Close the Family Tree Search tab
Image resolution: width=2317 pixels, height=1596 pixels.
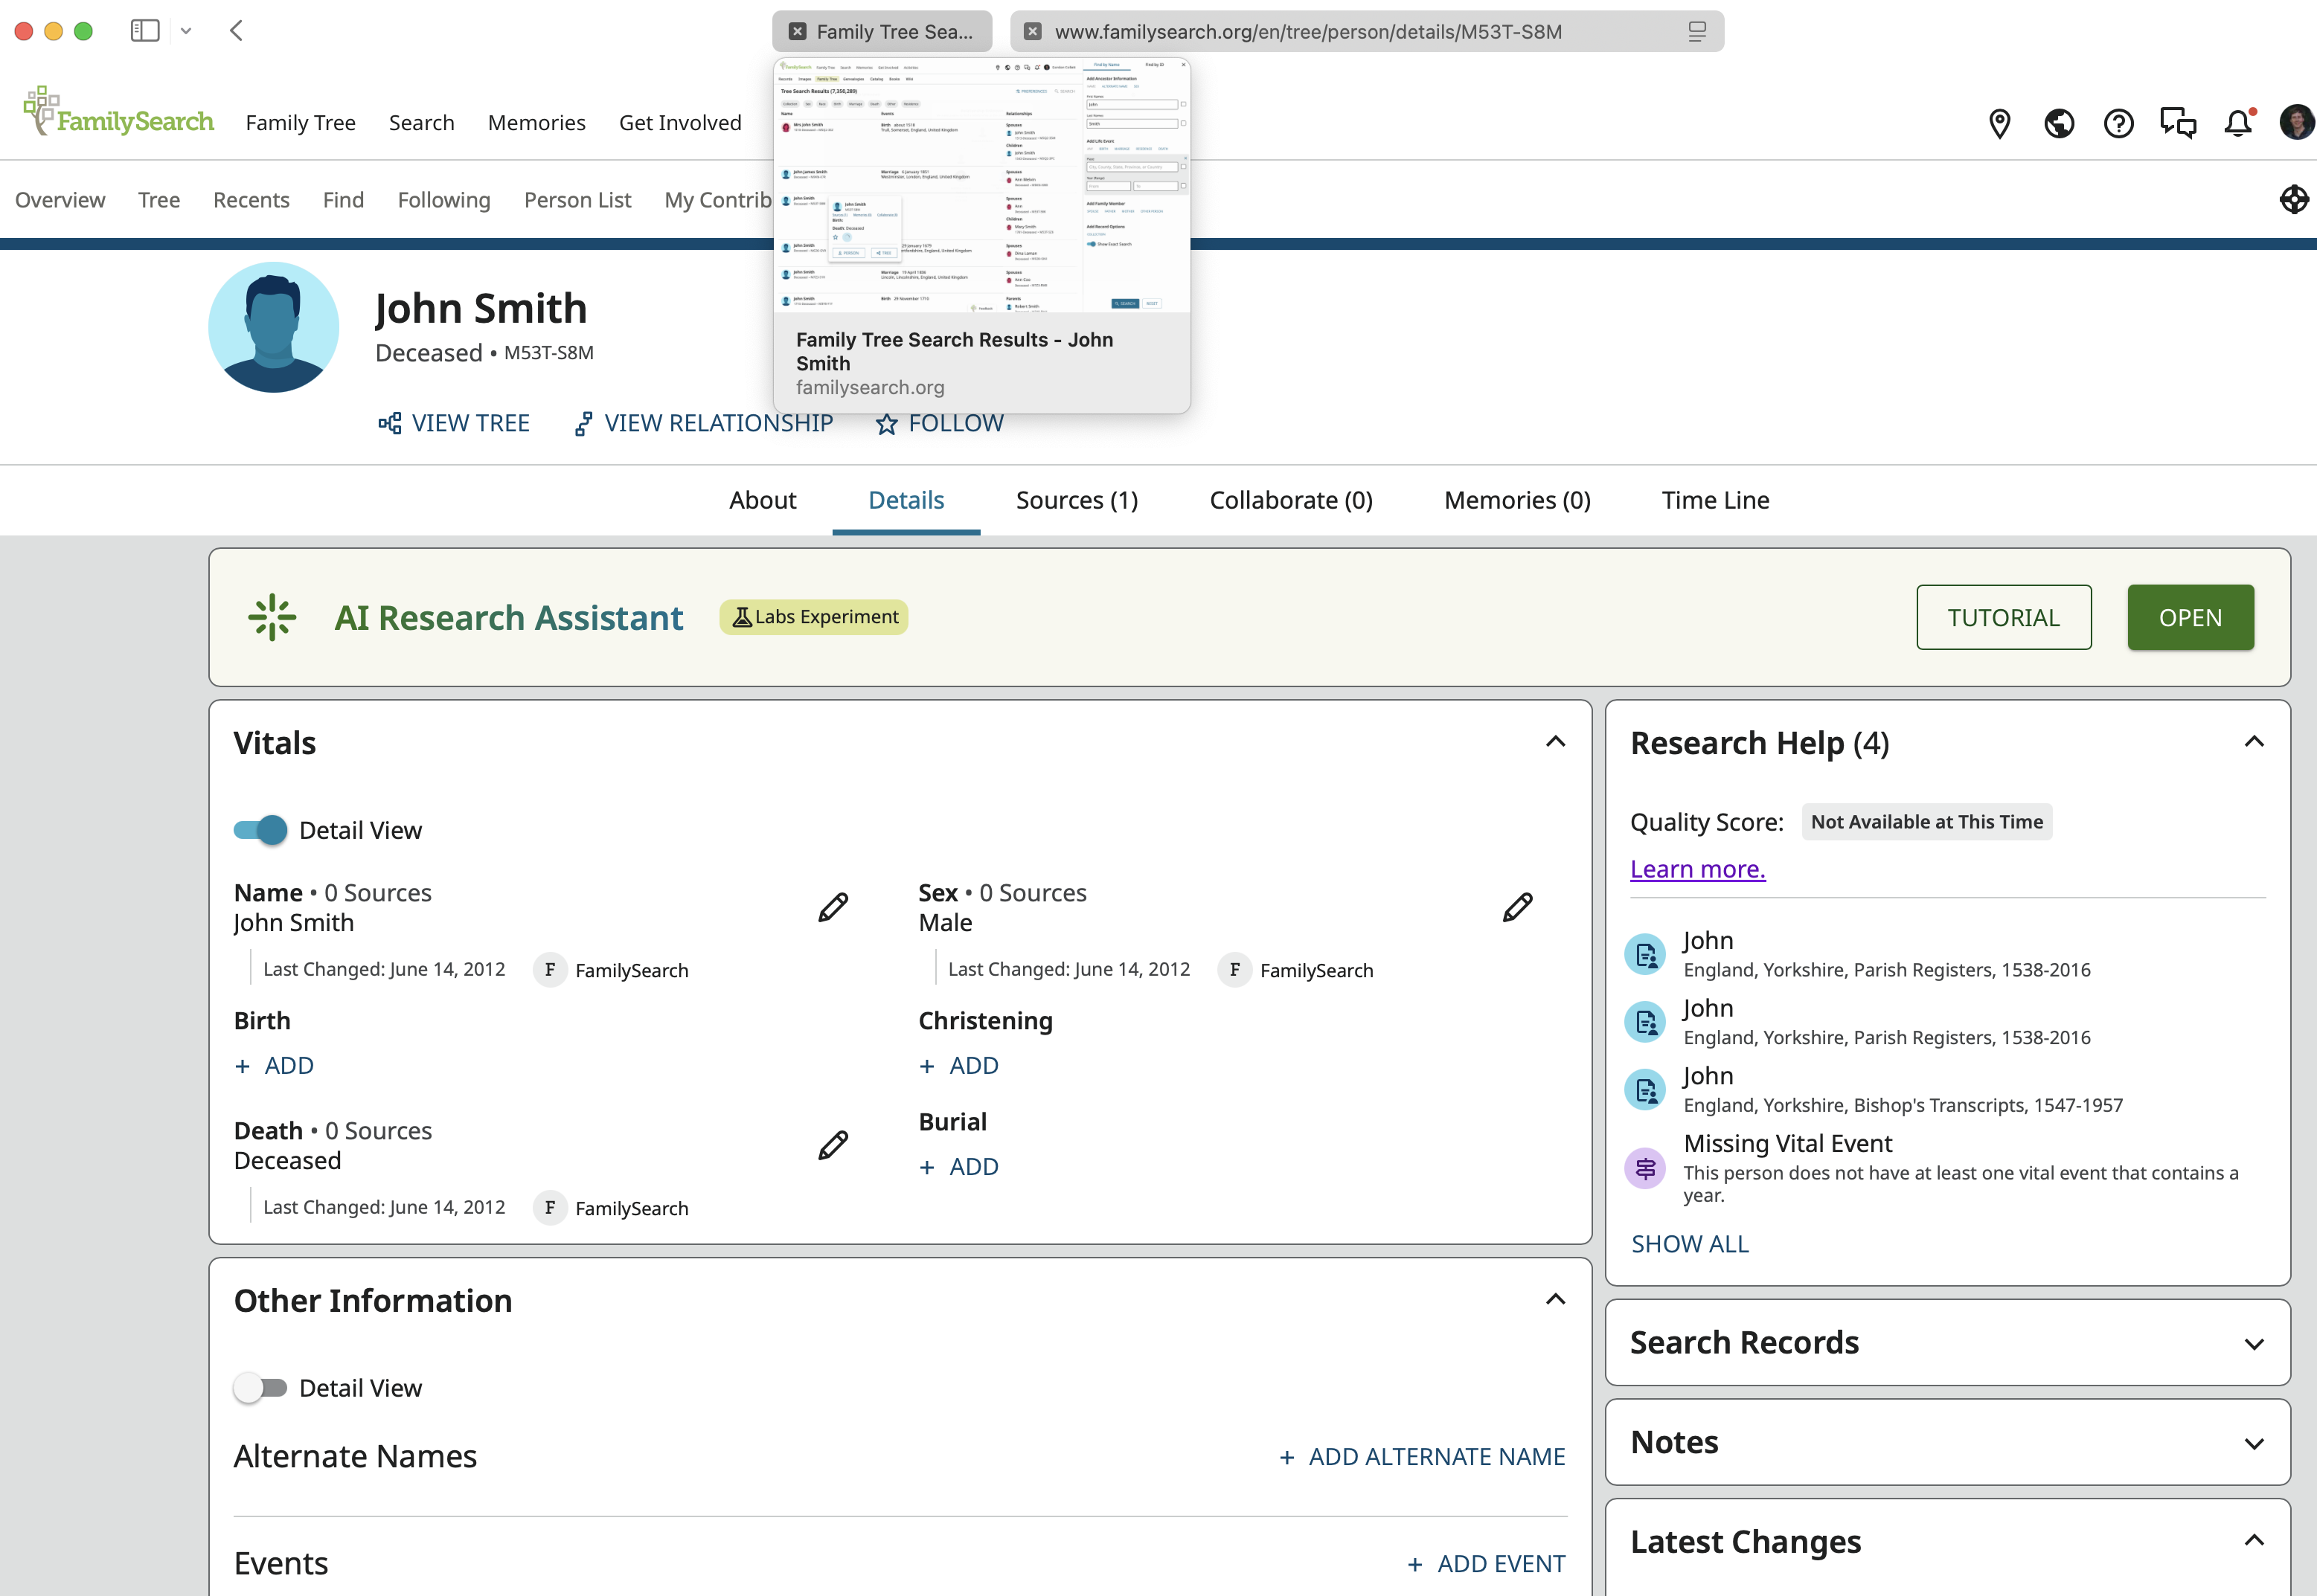[798, 31]
